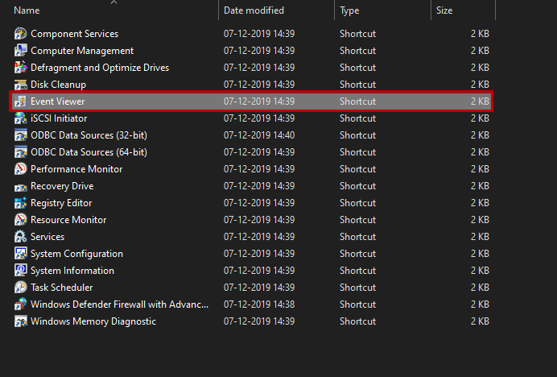The image size is (557, 377).
Task: Click the Recovery Drive entry name
Action: pyautogui.click(x=62, y=186)
